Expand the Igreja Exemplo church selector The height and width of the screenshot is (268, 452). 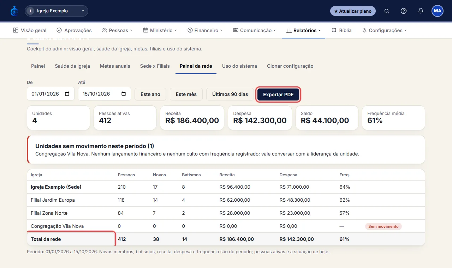[x=56, y=11]
